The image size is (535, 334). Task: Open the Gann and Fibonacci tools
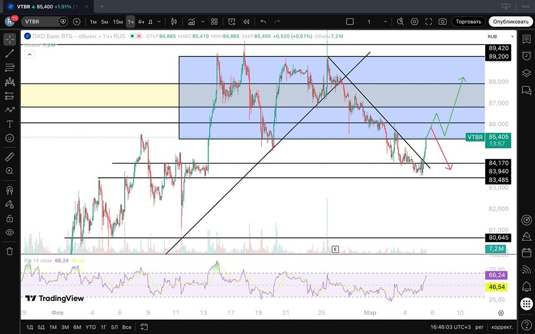(x=10, y=67)
